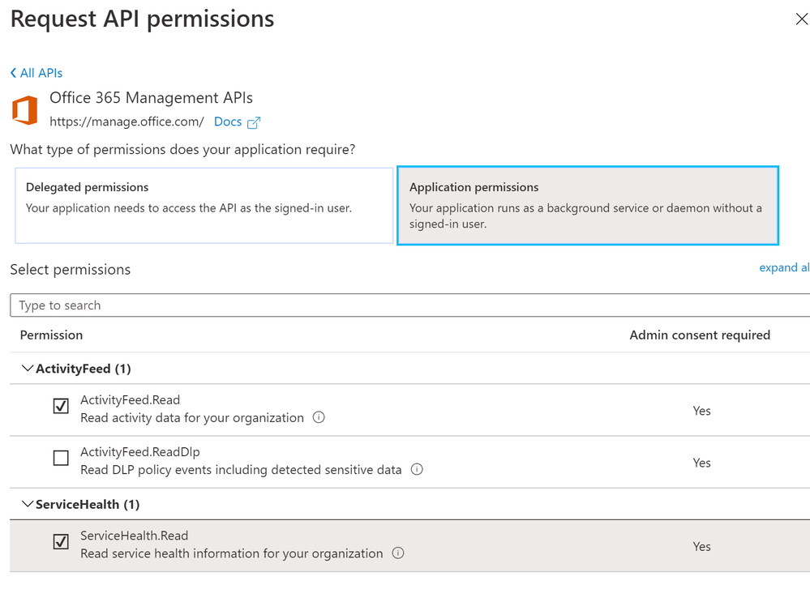
Task: Collapse the ServiceHealth permission group
Action: (x=28, y=504)
